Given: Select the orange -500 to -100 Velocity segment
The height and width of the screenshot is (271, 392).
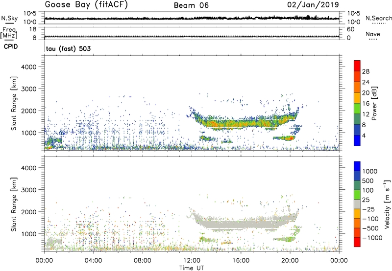Looking at the screenshot, I should point(357,223).
